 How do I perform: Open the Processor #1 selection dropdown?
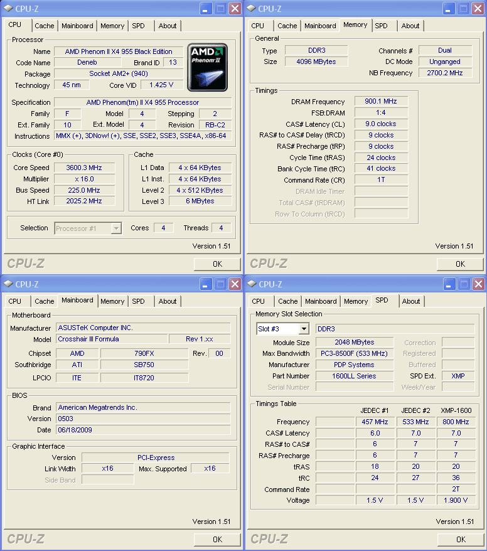coord(116,228)
